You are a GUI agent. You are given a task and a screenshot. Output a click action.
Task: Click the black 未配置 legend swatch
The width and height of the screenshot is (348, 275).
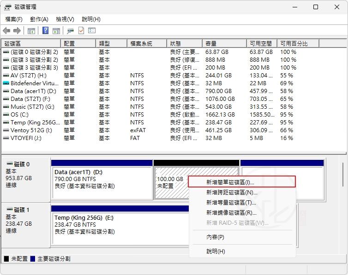(6, 258)
